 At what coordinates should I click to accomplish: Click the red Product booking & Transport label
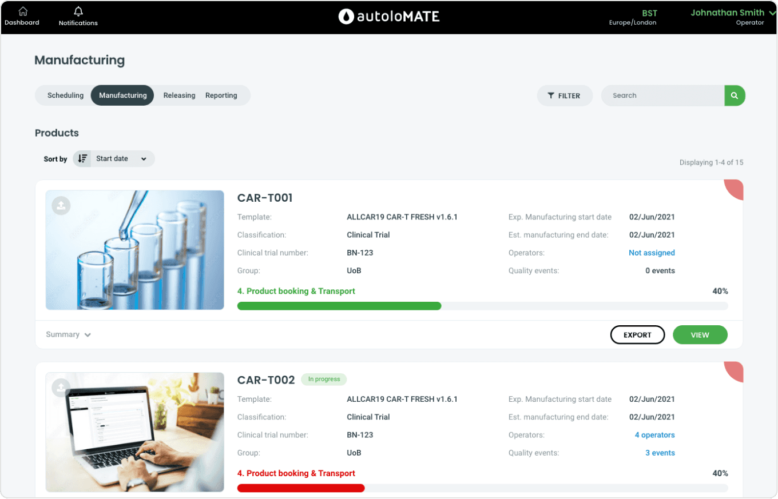pos(296,473)
